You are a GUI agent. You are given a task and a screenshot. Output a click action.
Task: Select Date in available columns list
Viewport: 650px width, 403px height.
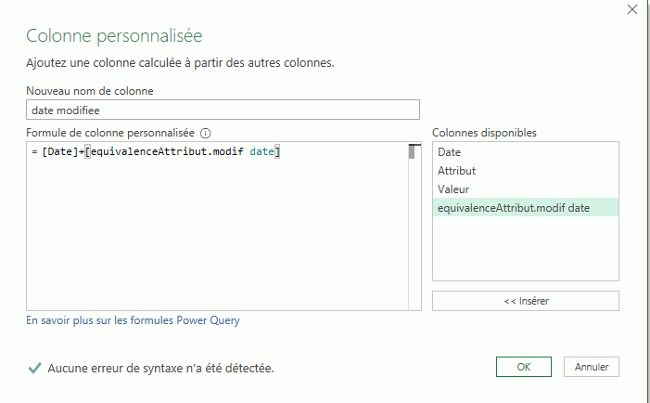[x=449, y=152]
